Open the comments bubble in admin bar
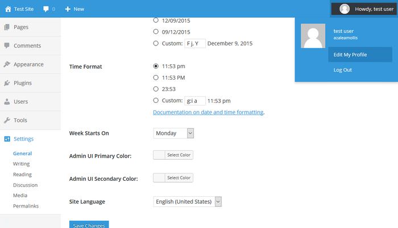 (x=46, y=9)
